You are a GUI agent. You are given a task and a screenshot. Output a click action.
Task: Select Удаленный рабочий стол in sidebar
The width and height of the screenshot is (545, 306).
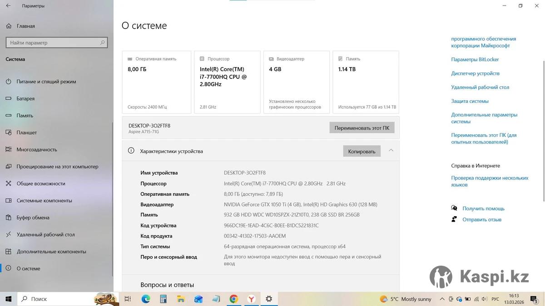coord(45,235)
